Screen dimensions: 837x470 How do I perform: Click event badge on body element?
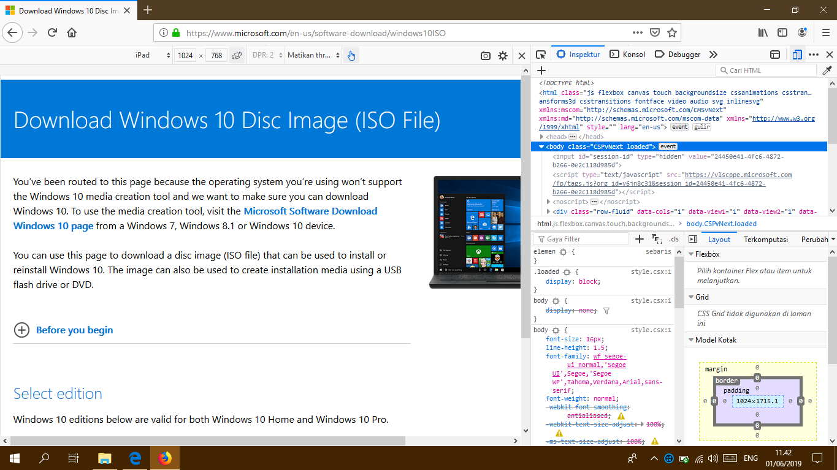[668, 146]
